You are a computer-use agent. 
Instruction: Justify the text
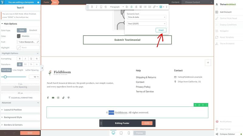tap(141, 7)
